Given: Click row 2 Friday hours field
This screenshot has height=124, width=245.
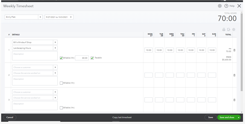Looking at the screenshot, I should pos(191,75).
